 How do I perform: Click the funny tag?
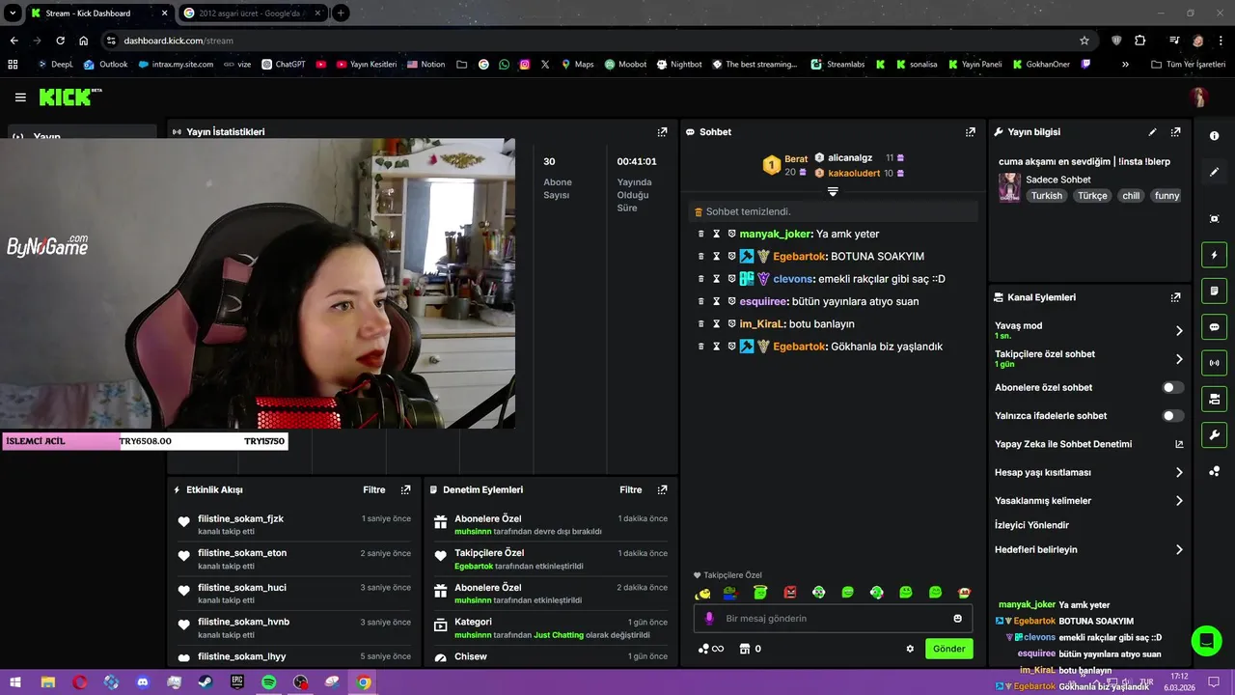tap(1166, 196)
